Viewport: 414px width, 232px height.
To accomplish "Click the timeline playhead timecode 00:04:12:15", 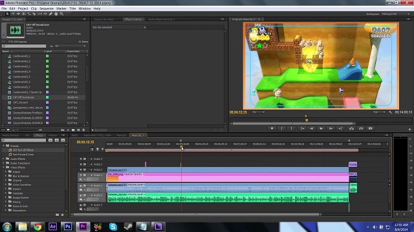I will (x=85, y=142).
